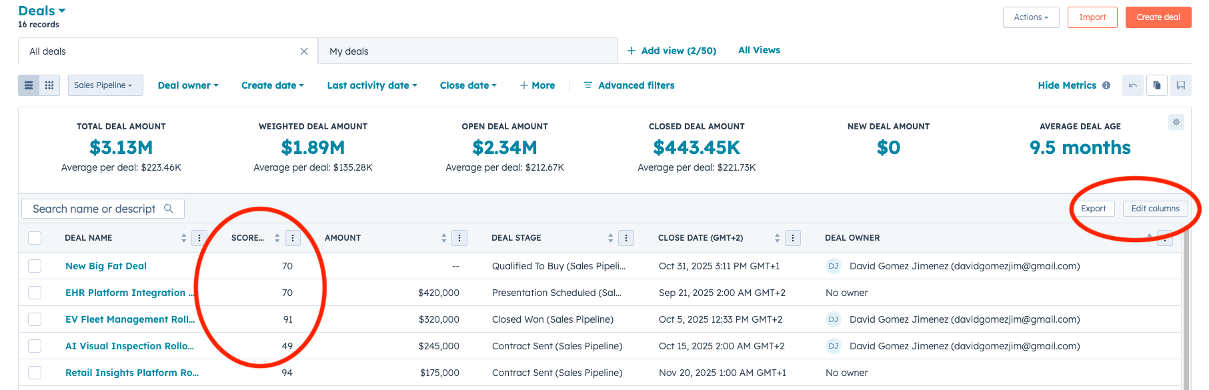
Task: Check the New Big Fat Deal row
Action: coord(35,266)
